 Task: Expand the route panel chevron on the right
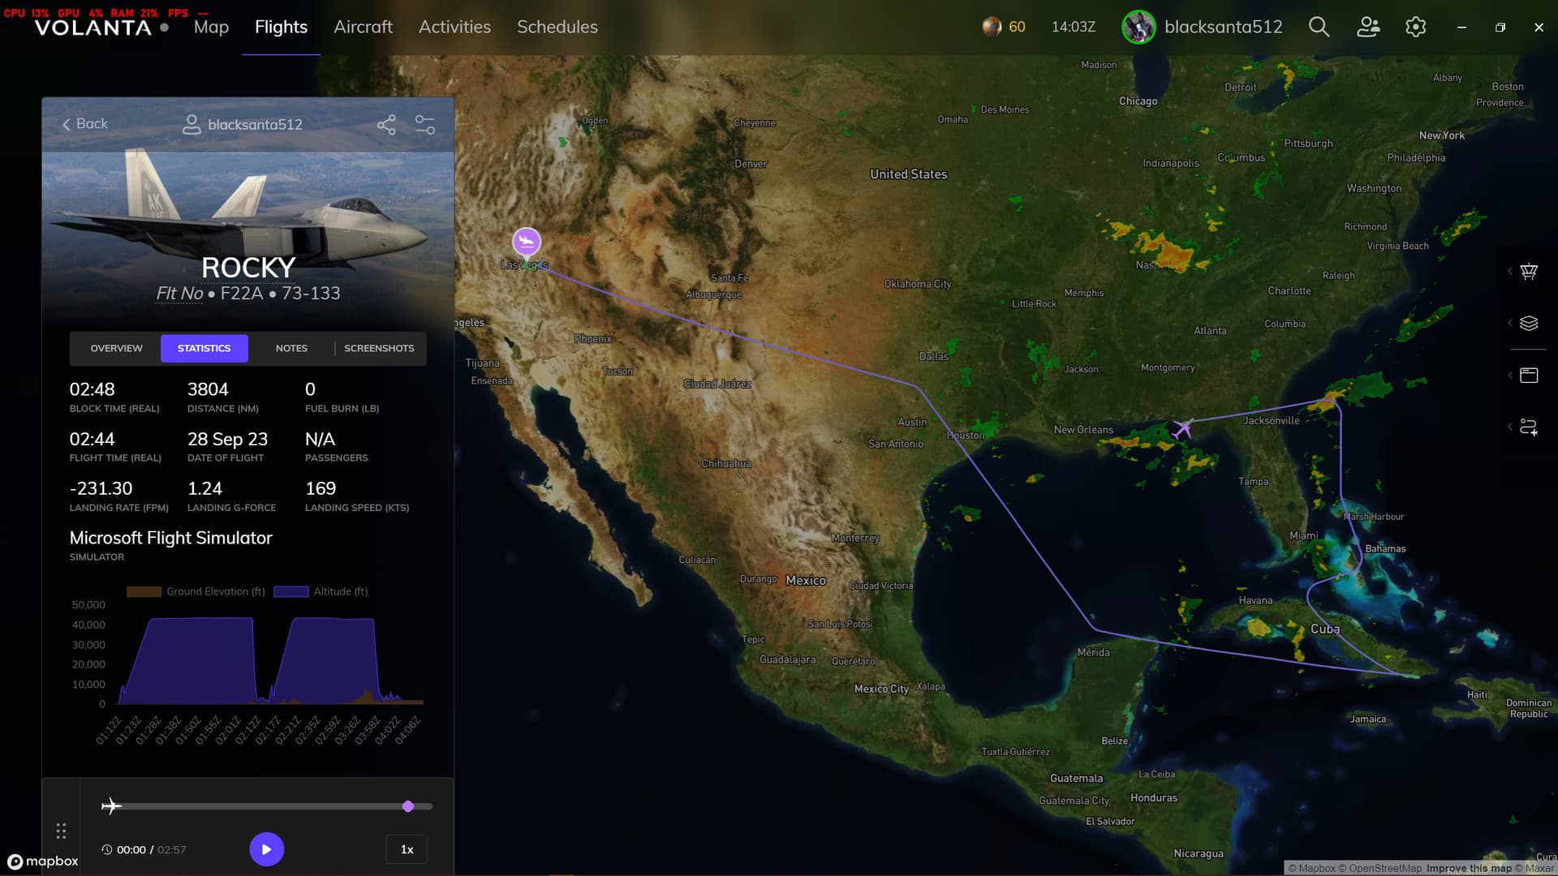[1509, 427]
